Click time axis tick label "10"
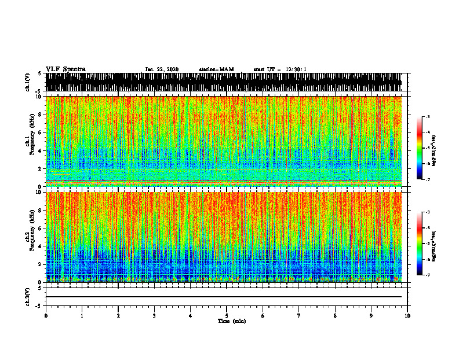This screenshot has height=354, width=459. (x=407, y=316)
